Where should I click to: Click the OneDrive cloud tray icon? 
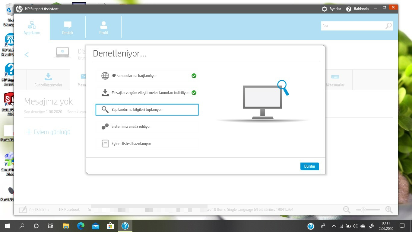(x=363, y=226)
